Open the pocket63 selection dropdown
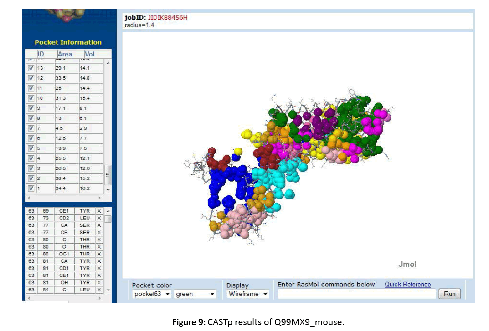Screen dimensions: 489x331 (152, 294)
